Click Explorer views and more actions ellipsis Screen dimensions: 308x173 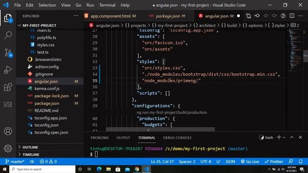click(x=76, y=16)
